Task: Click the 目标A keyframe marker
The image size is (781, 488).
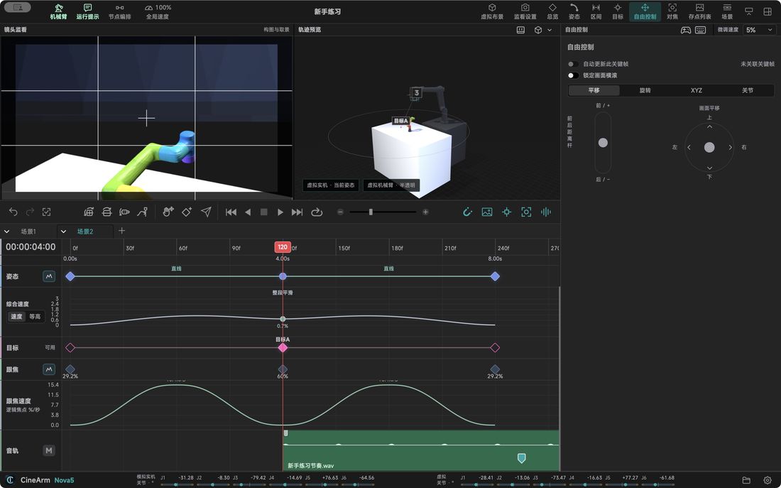Action: point(283,347)
